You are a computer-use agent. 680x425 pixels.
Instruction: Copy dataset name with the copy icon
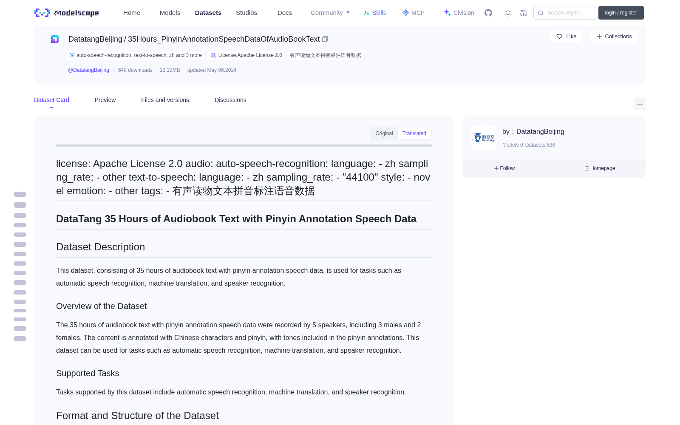(x=325, y=39)
